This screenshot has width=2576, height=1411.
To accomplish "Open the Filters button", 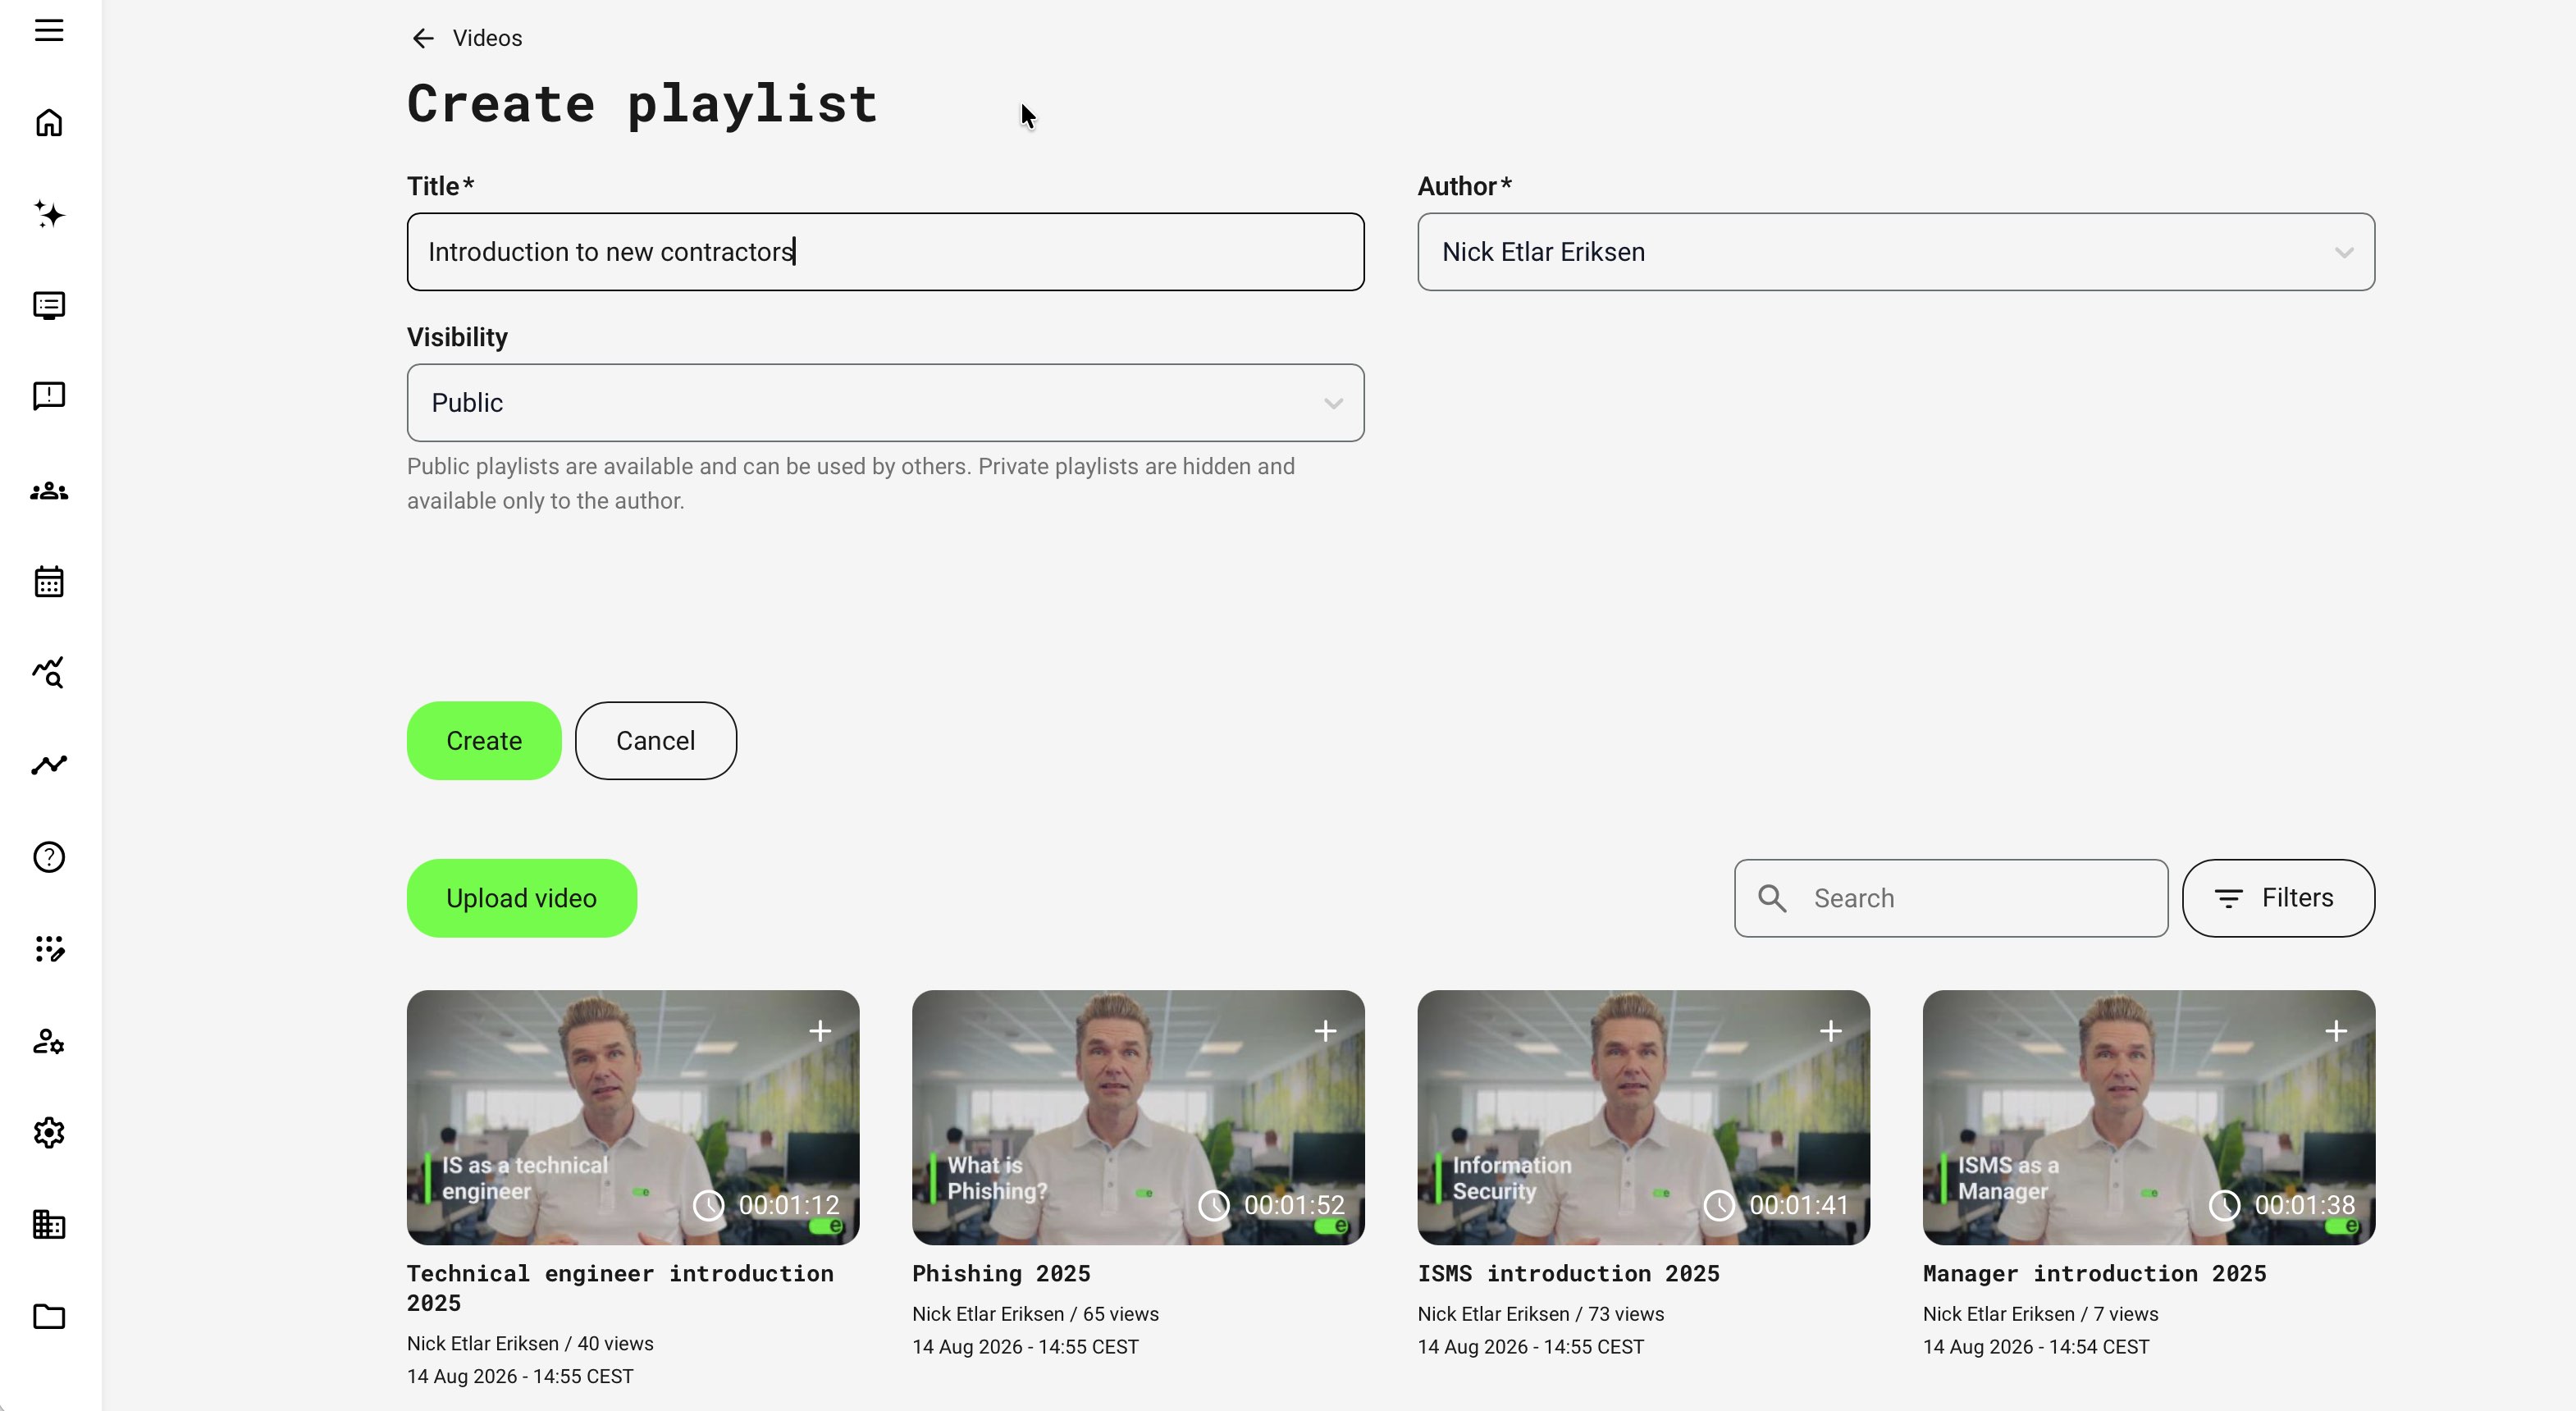I will (x=2278, y=898).
